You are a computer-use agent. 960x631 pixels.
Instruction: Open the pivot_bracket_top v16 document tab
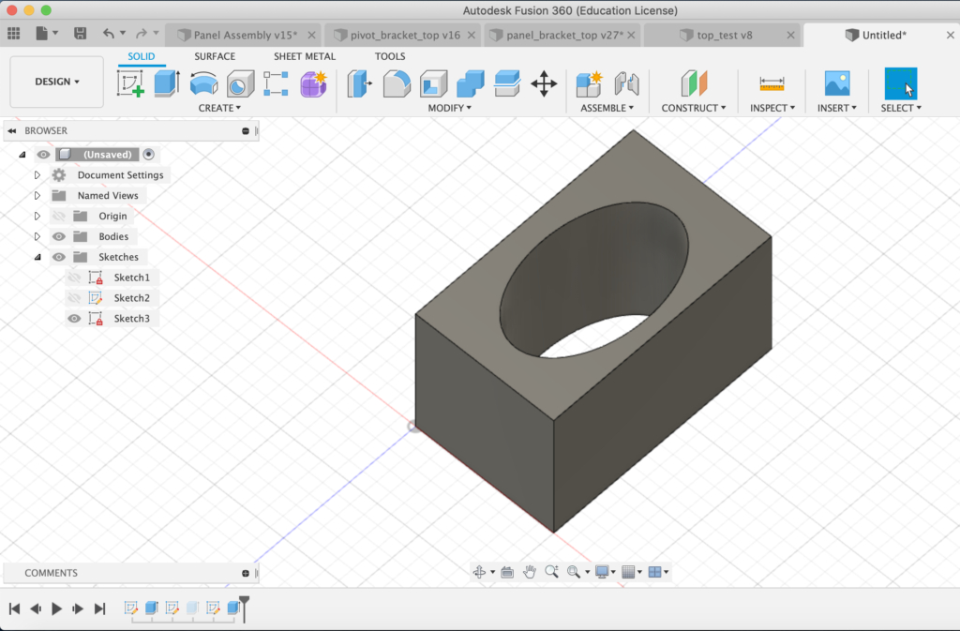tap(403, 36)
